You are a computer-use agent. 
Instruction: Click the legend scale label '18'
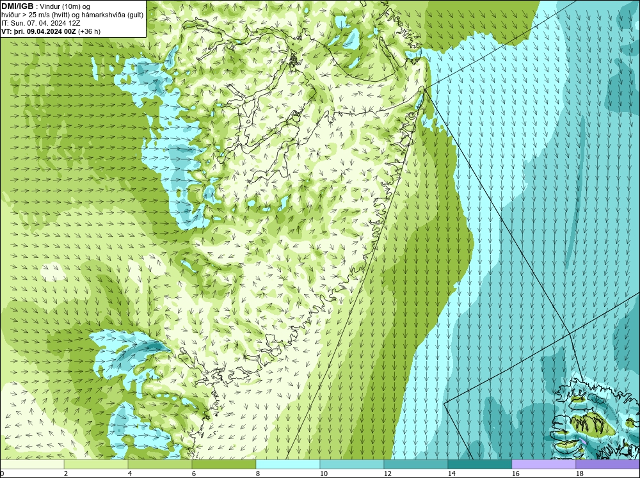580,474
